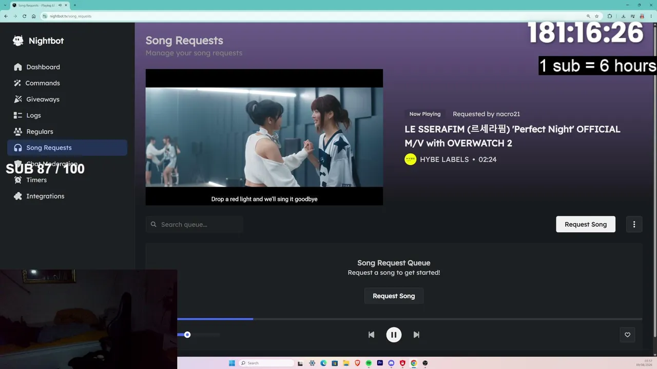657x369 pixels.
Task: Click the Nightbot logo icon
Action: (18, 41)
